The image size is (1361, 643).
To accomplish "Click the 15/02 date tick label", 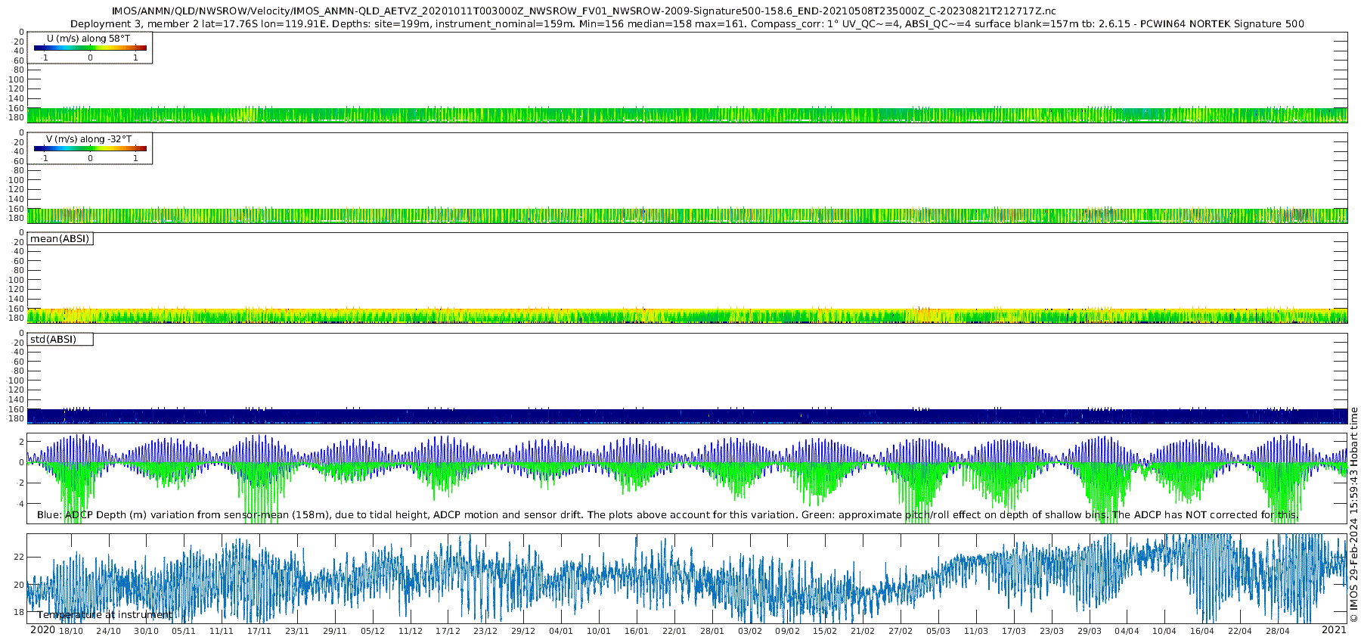I will (x=825, y=631).
